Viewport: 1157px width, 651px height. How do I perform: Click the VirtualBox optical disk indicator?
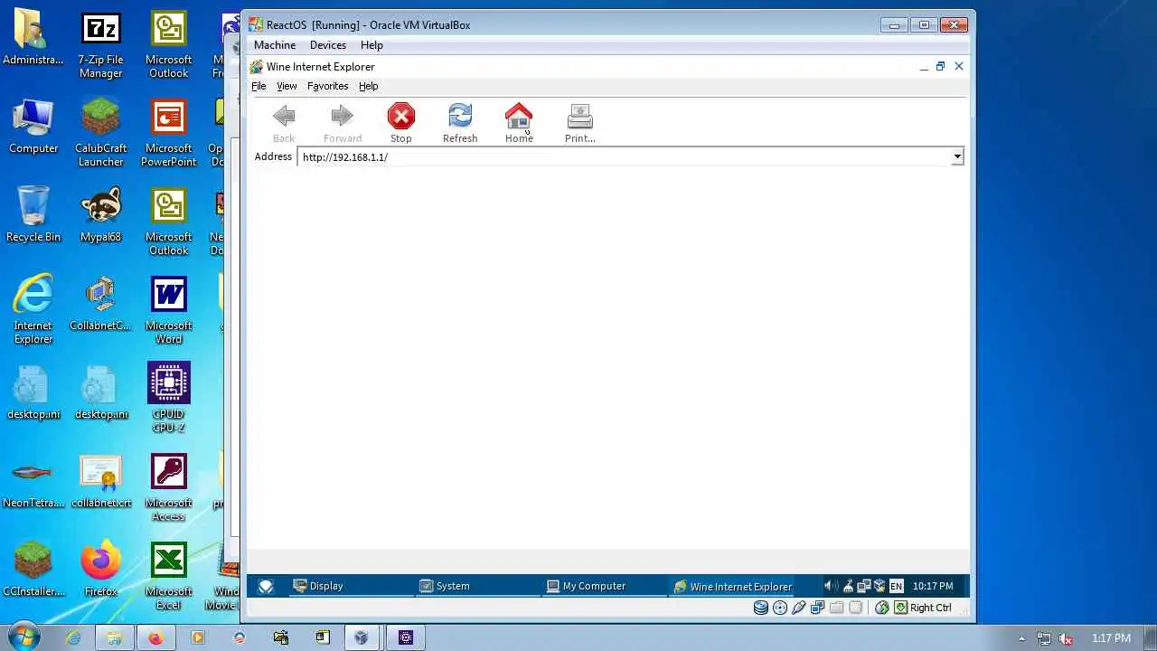[780, 608]
